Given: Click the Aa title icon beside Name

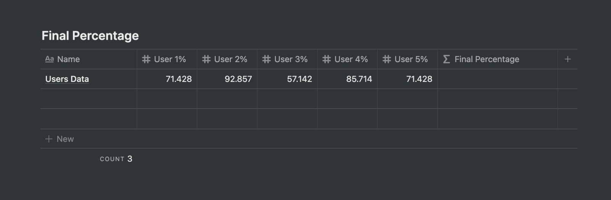Looking at the screenshot, I should 49,59.
